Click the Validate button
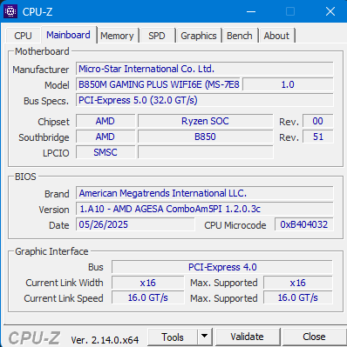 tap(247, 337)
